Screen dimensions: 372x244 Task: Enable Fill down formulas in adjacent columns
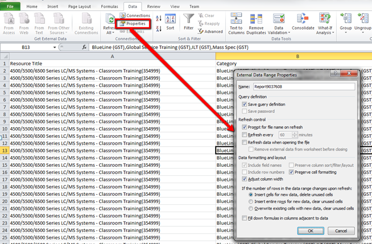click(245, 218)
